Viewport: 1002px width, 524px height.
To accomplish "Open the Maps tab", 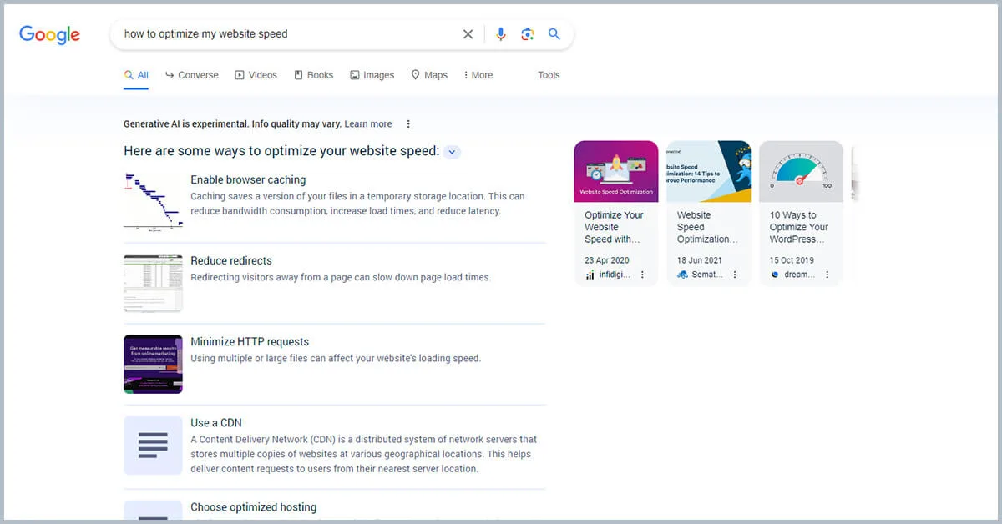I will click(x=429, y=75).
